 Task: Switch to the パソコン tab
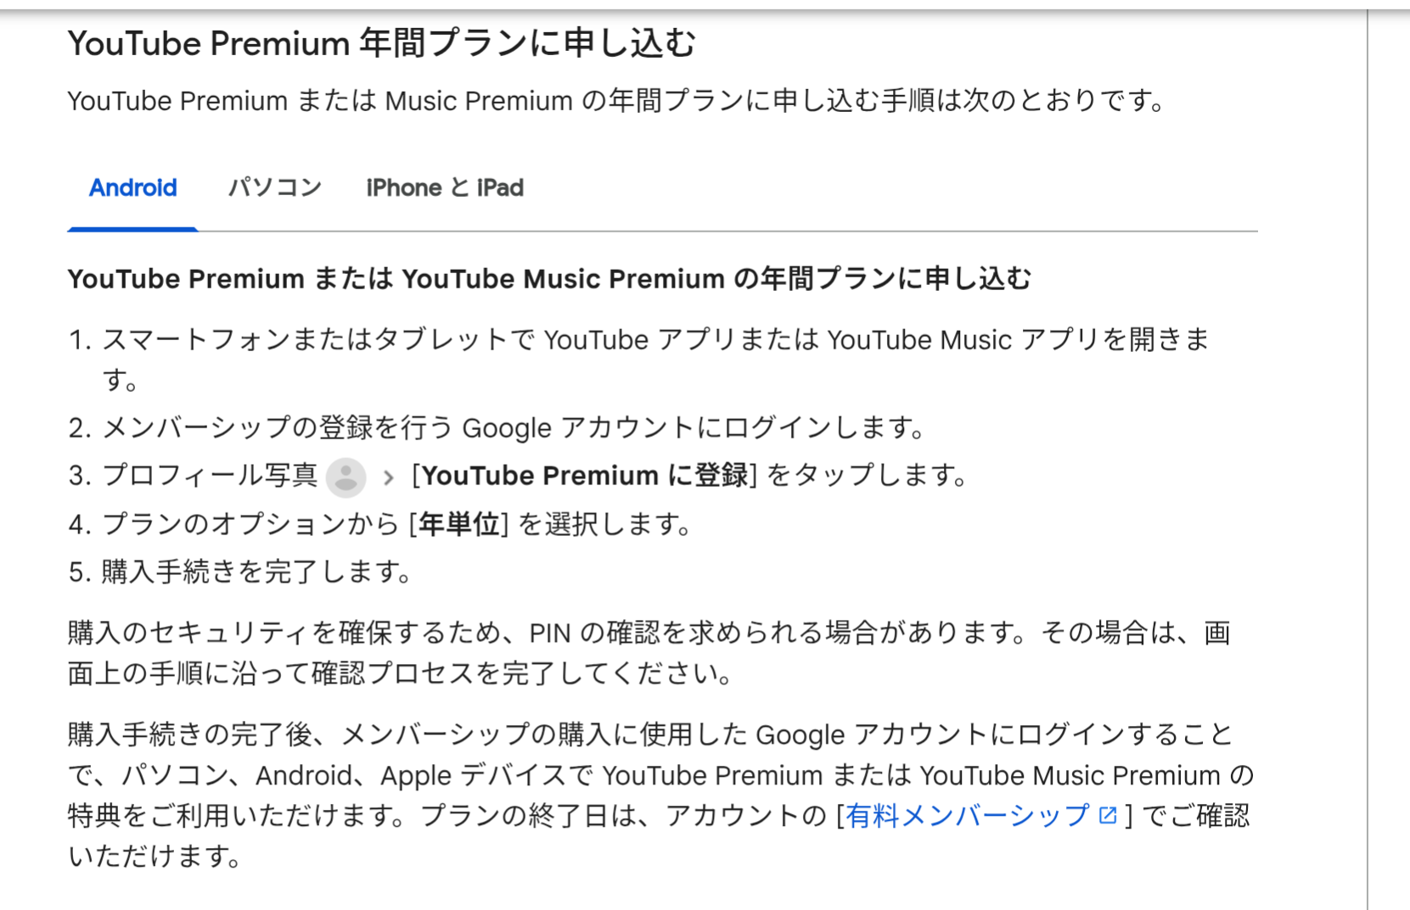(274, 187)
